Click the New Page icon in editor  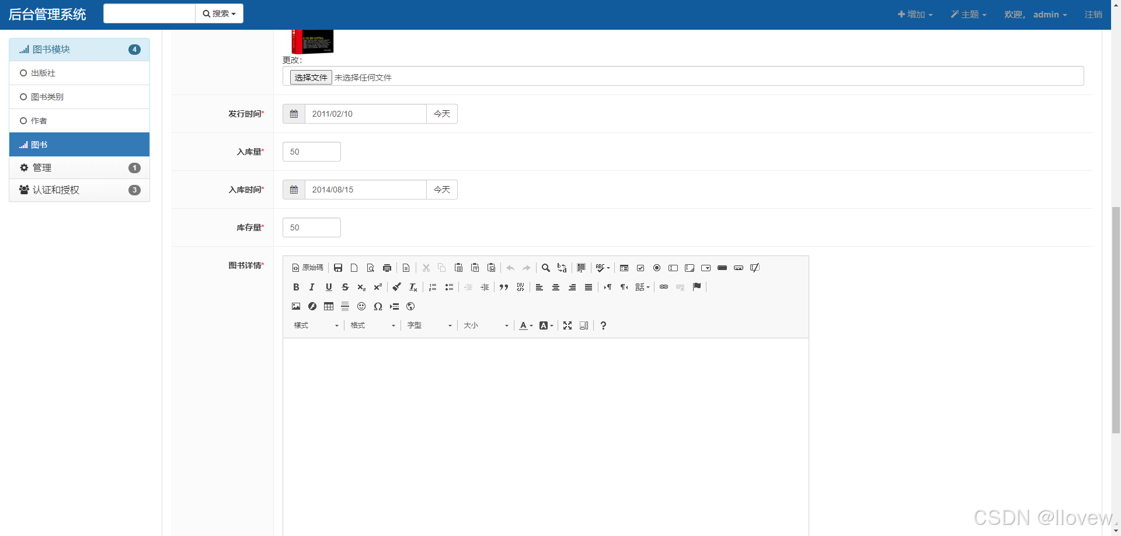354,268
